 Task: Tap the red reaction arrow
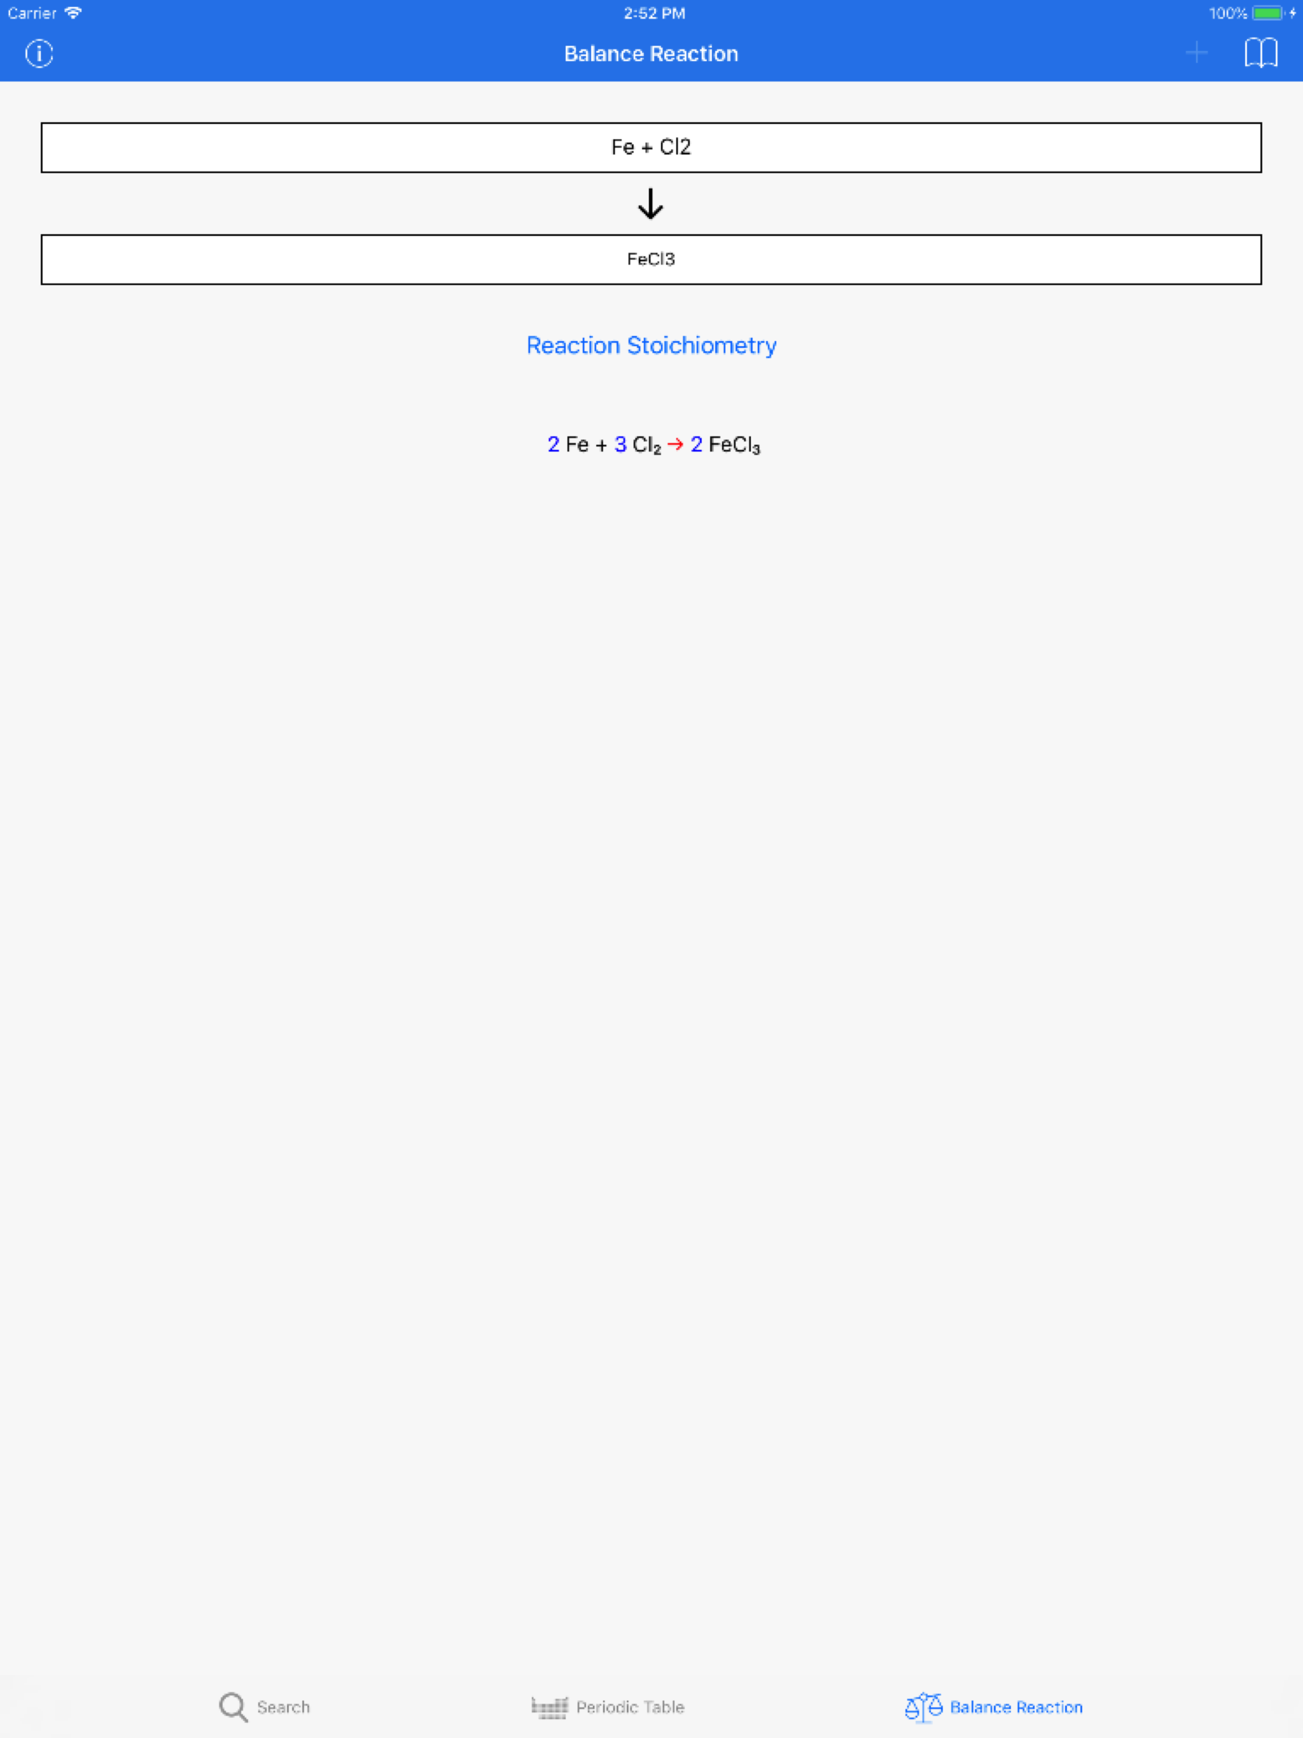(x=675, y=445)
